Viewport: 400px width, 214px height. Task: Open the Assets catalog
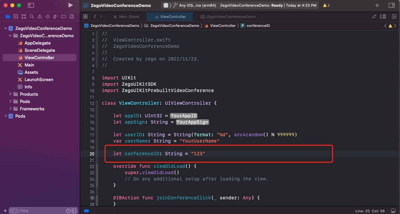coord(31,72)
